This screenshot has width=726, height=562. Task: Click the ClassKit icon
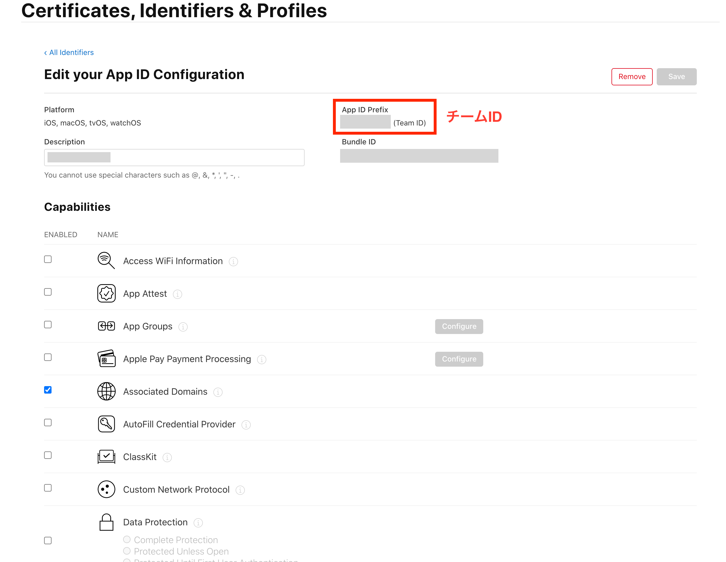(106, 456)
